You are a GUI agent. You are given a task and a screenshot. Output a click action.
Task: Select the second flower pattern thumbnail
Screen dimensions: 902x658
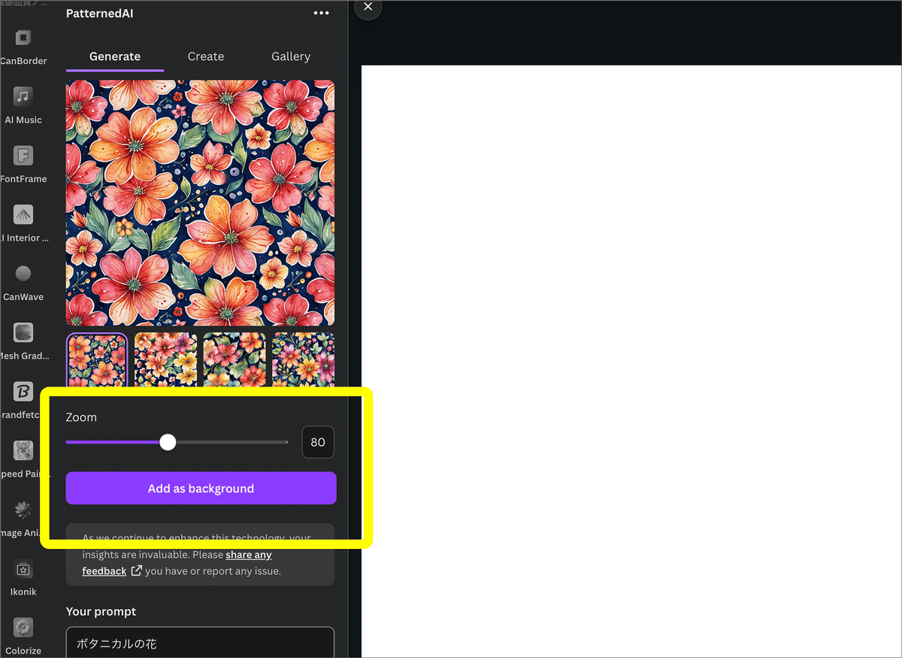click(x=165, y=359)
